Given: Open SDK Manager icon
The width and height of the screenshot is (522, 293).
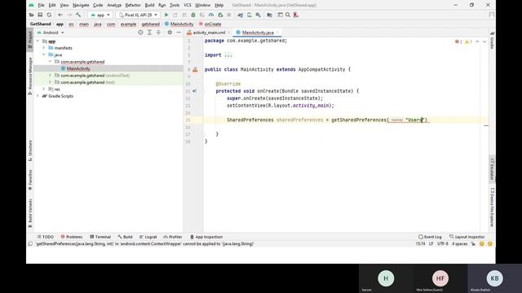Looking at the screenshot, I should (259, 15).
